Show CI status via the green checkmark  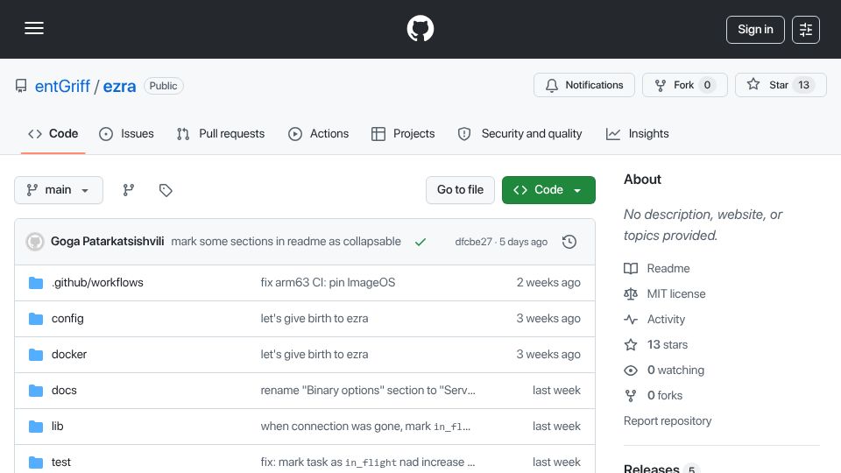pyautogui.click(x=420, y=242)
